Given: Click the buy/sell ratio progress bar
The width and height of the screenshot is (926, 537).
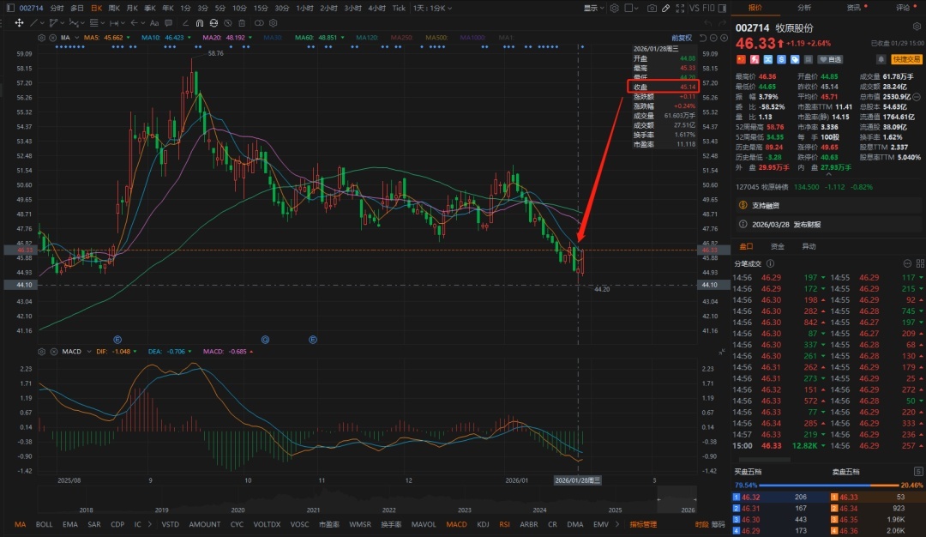Looking at the screenshot, I should (828, 485).
